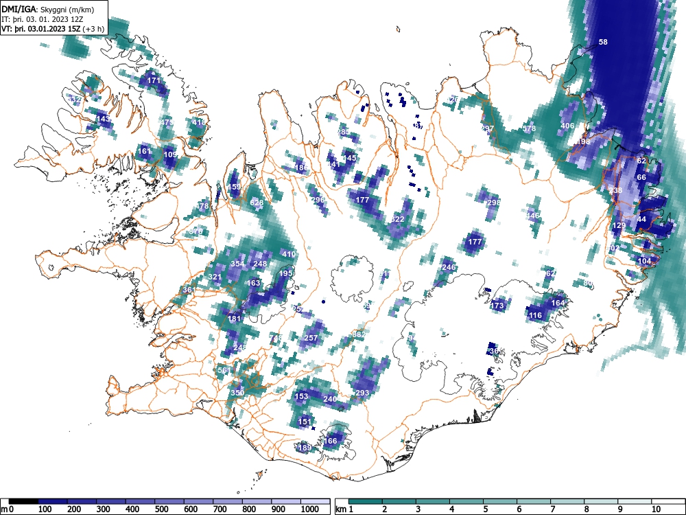Click the 'Skyggni (m/km)' title text
Screen dimensions: 686x515
tap(67, 10)
